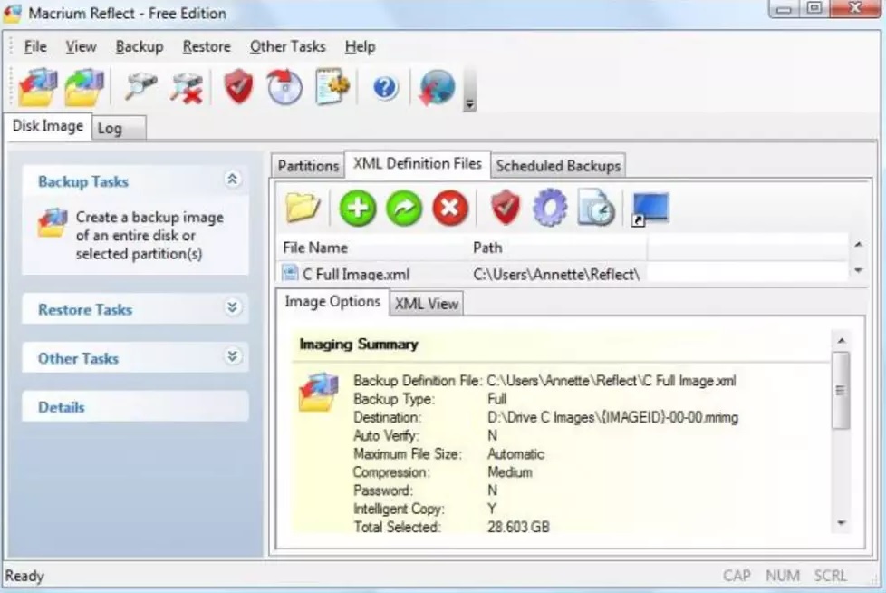Click the Browse image magnifier toolbar icon
This screenshot has height=593, width=886.
tap(140, 88)
